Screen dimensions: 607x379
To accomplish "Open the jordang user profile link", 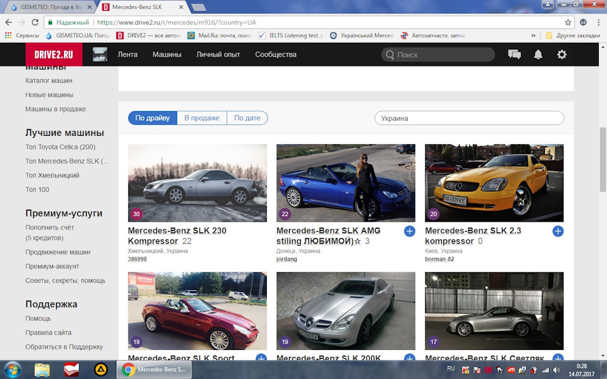I will coord(287,259).
